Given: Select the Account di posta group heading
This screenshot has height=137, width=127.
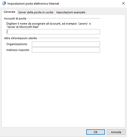Looking at the screenshot, I should coord(15,18).
